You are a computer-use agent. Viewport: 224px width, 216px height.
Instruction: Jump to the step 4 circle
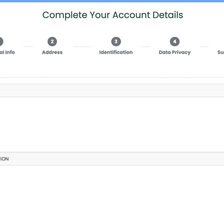174,42
